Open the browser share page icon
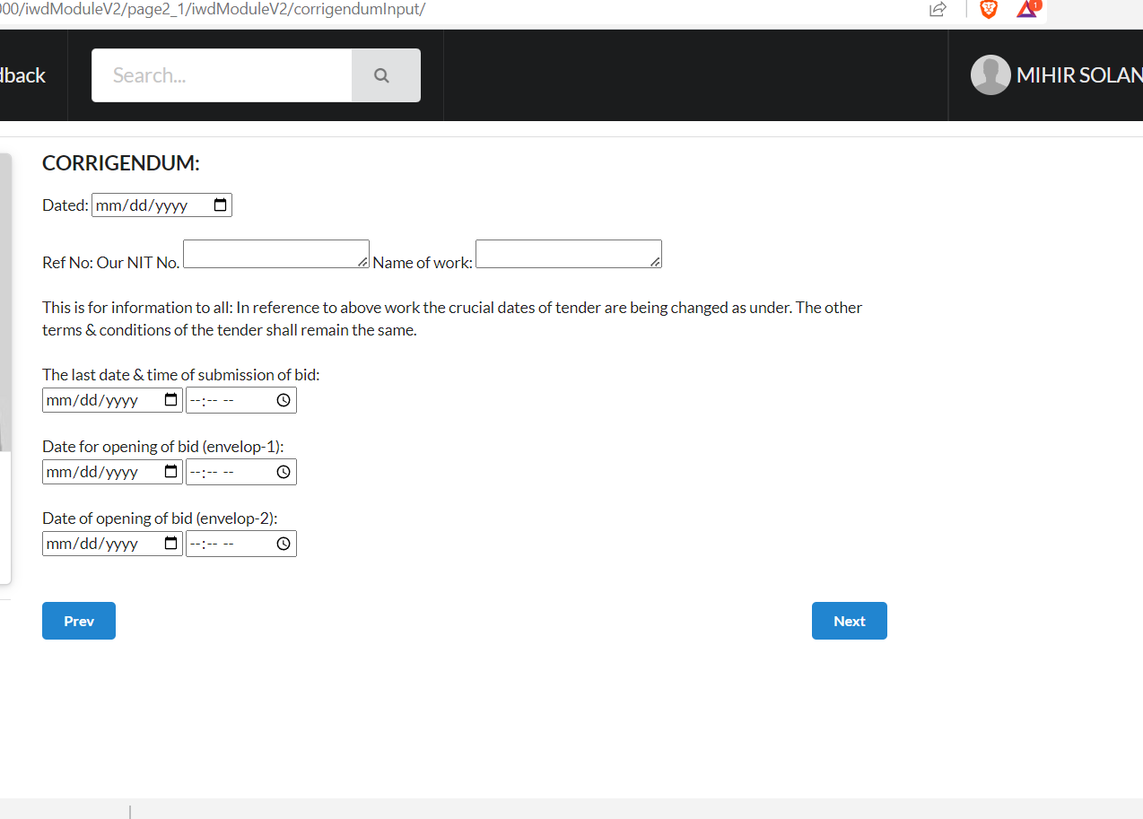 938,9
